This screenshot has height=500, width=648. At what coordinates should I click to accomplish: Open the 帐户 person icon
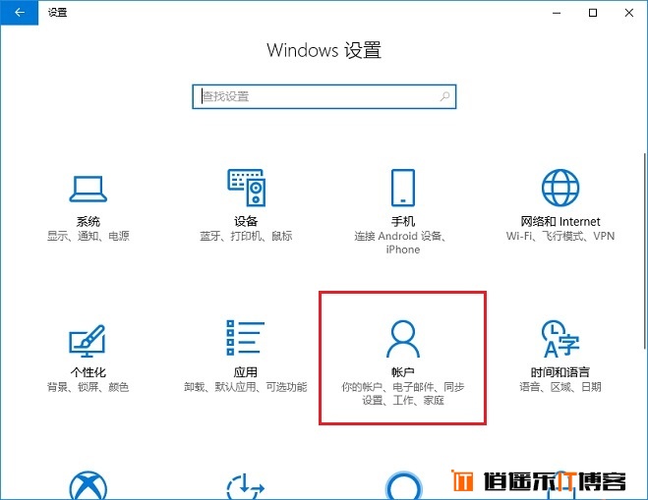pyautogui.click(x=403, y=339)
